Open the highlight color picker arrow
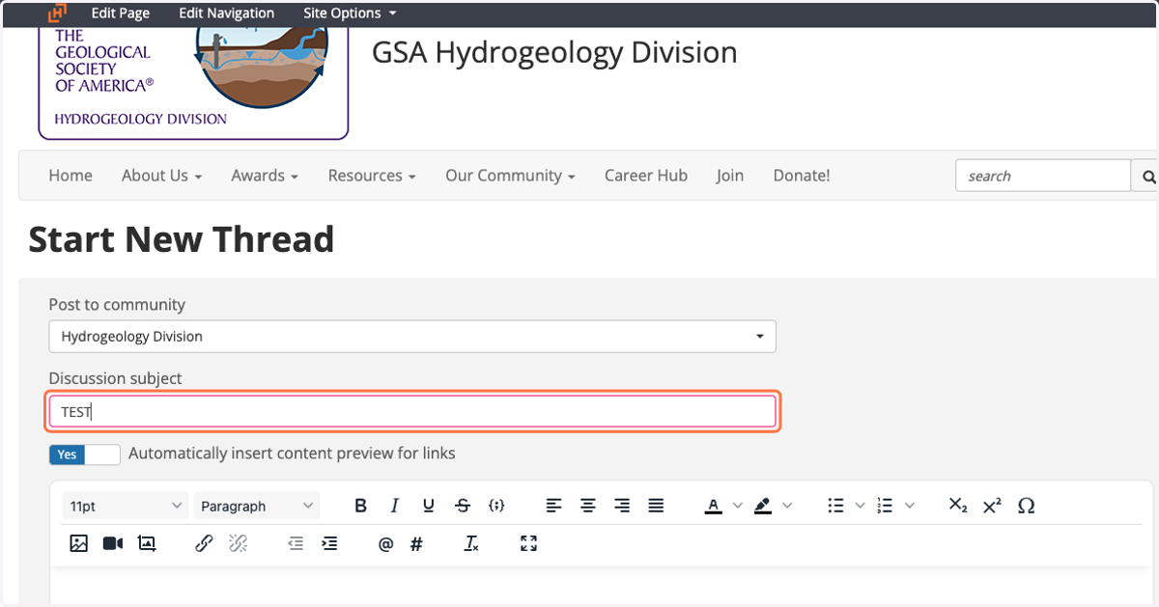This screenshot has height=607, width=1159. (787, 506)
